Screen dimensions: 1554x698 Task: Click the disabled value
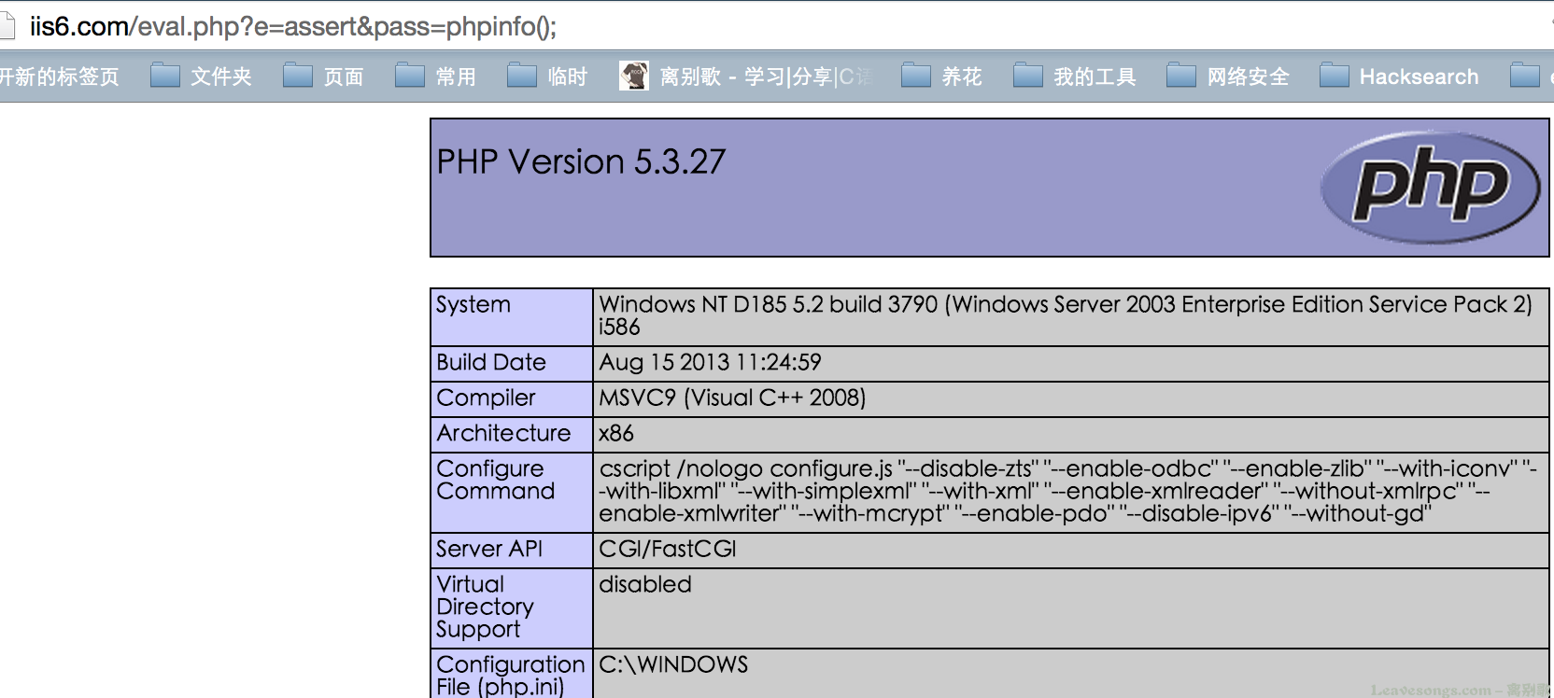coord(645,584)
